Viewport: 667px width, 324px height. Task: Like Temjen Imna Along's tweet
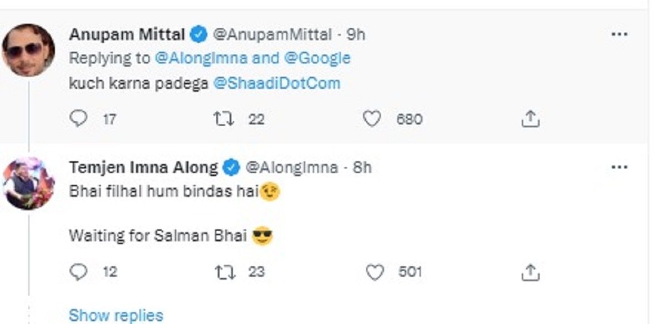[376, 272]
